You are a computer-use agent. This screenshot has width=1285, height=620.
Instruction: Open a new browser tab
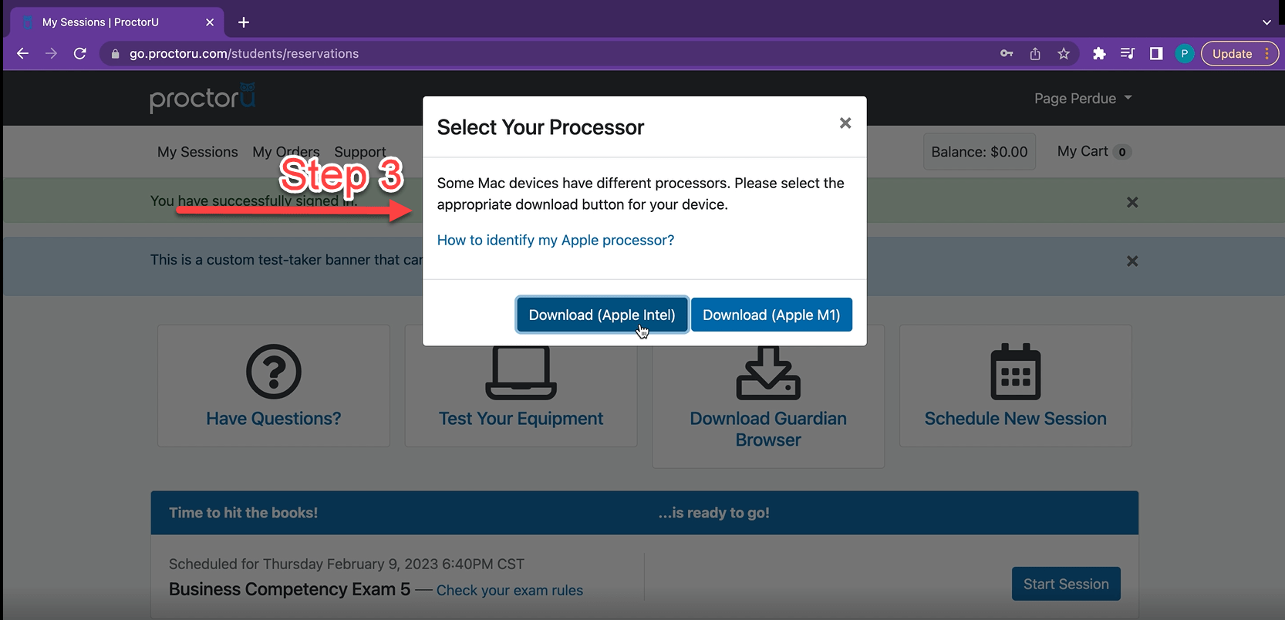point(244,22)
